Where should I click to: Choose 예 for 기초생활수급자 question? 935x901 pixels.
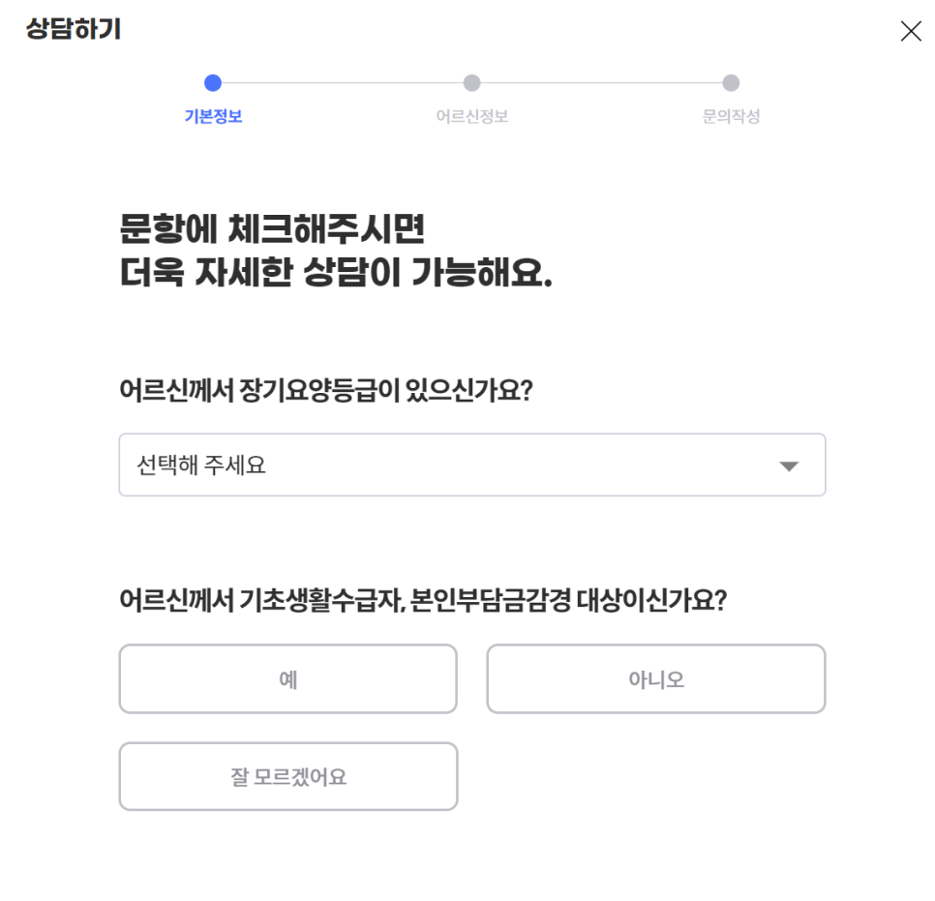287,679
